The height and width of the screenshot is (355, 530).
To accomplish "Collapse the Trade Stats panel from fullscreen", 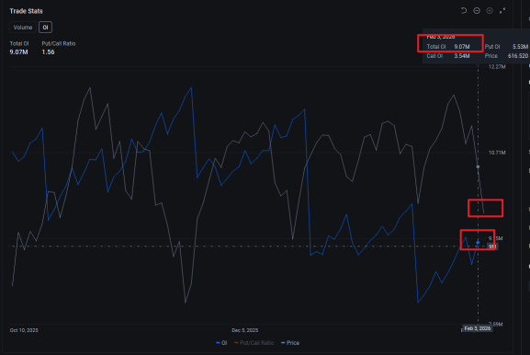I will click(502, 11).
